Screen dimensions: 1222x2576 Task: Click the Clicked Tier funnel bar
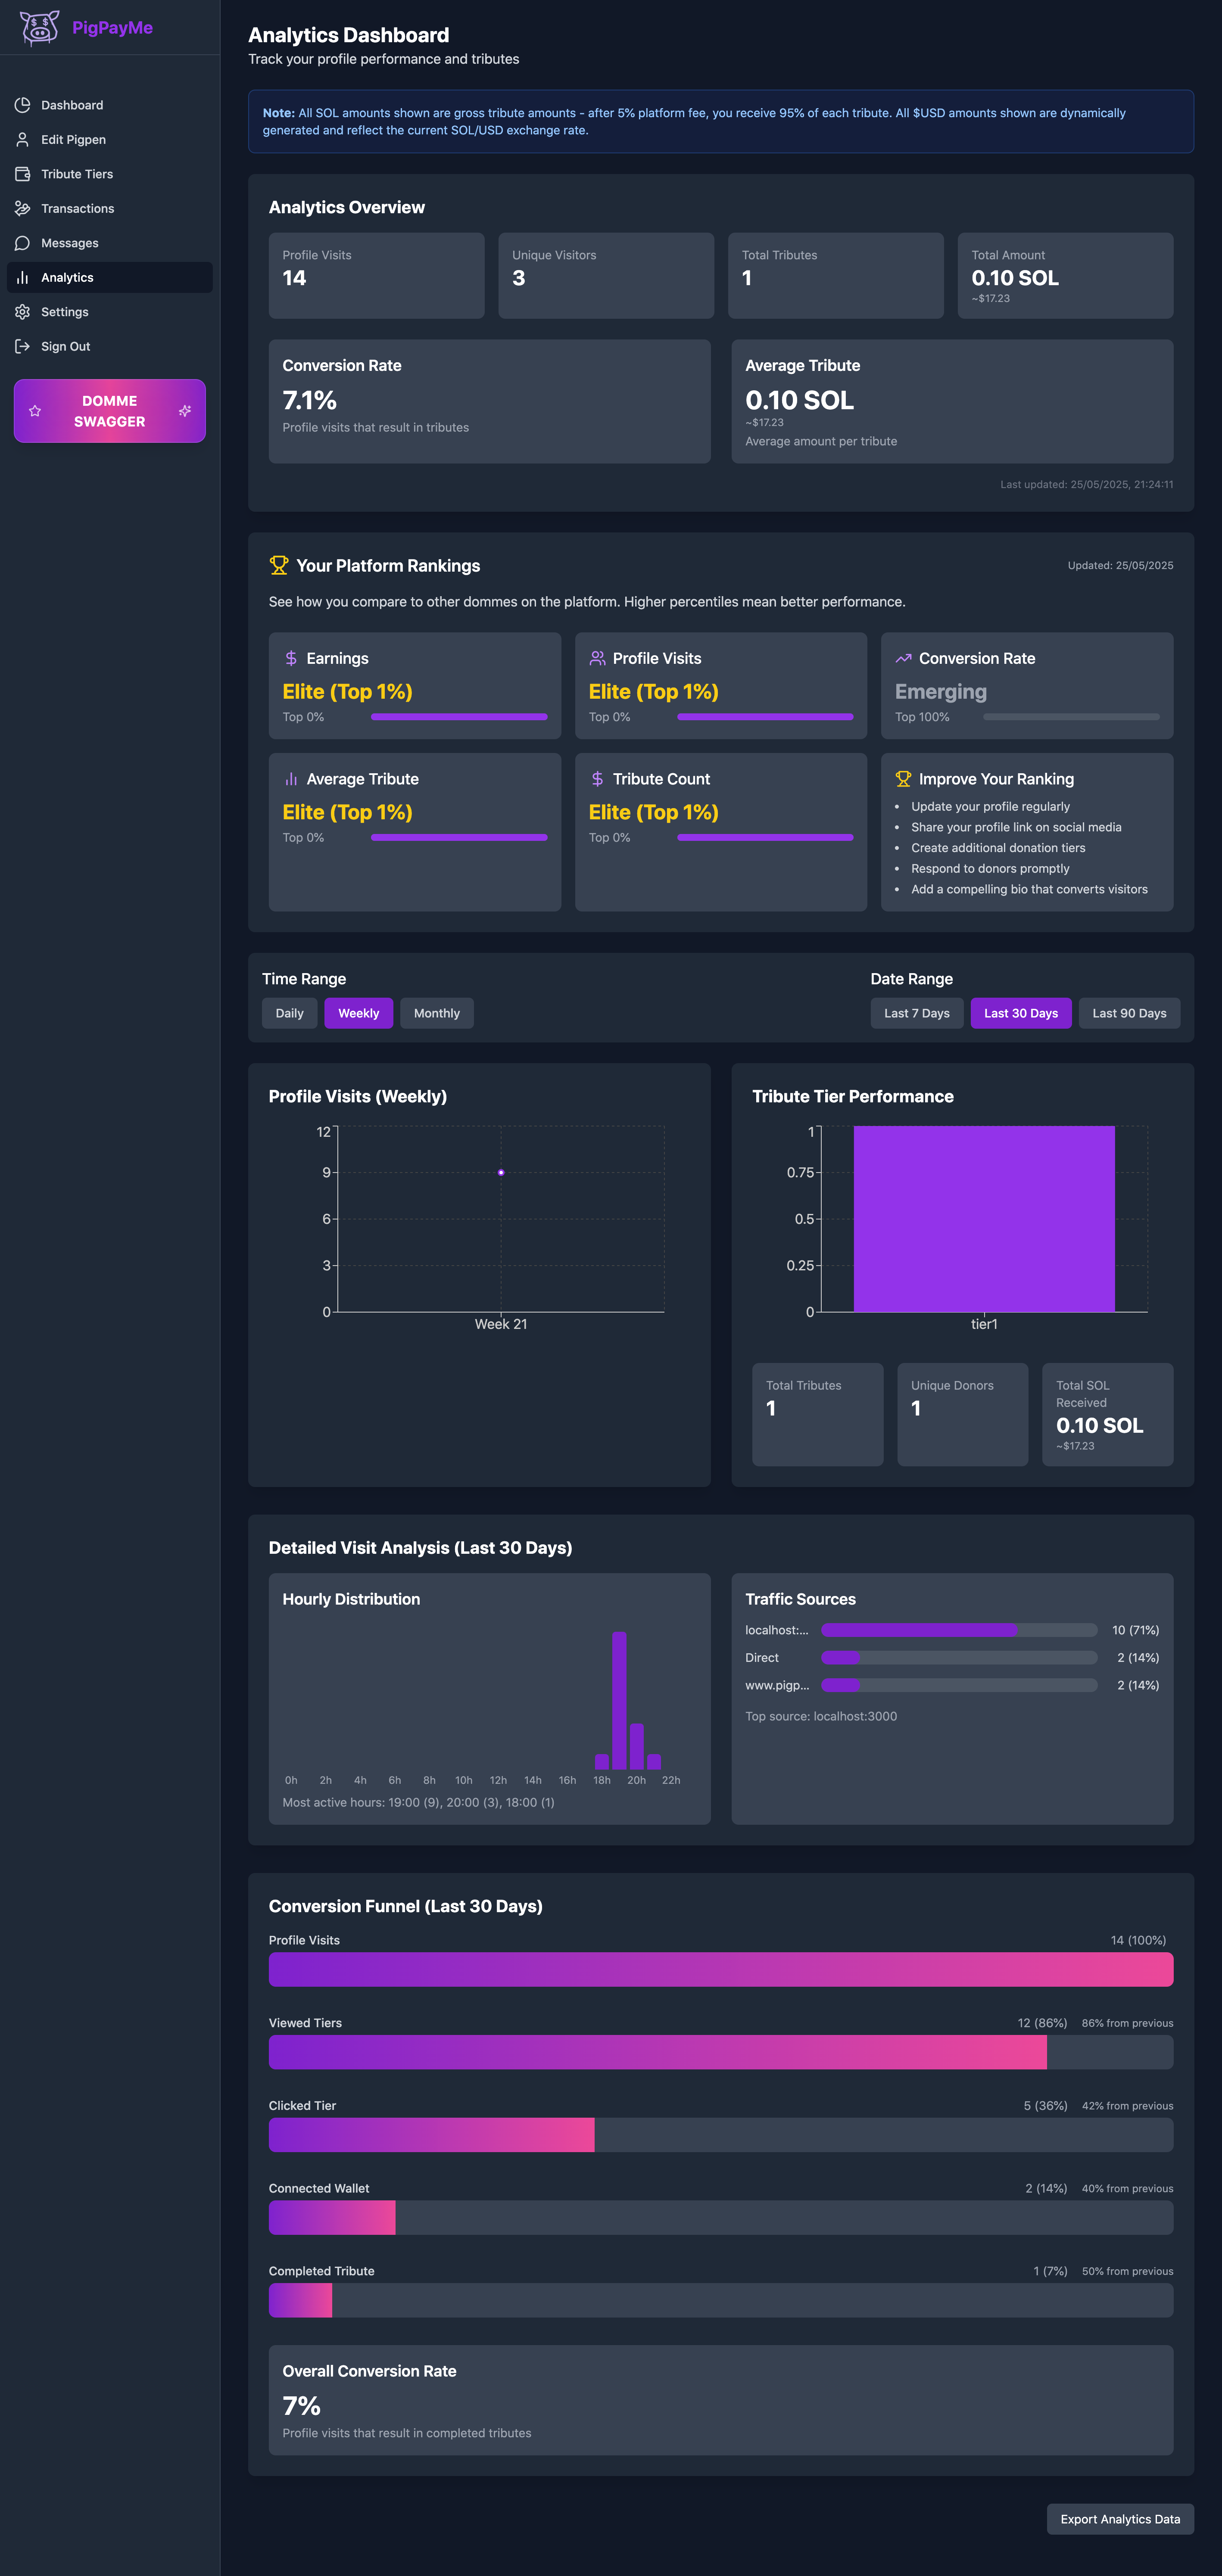[x=721, y=2135]
